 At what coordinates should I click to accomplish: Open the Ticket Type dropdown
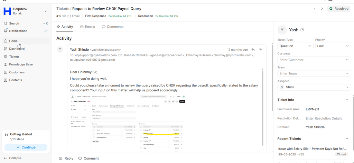pos(295,46)
